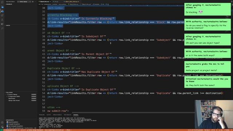Click the template segment in the breadcrumb
This screenshot has width=233, height=131.
[96, 4]
